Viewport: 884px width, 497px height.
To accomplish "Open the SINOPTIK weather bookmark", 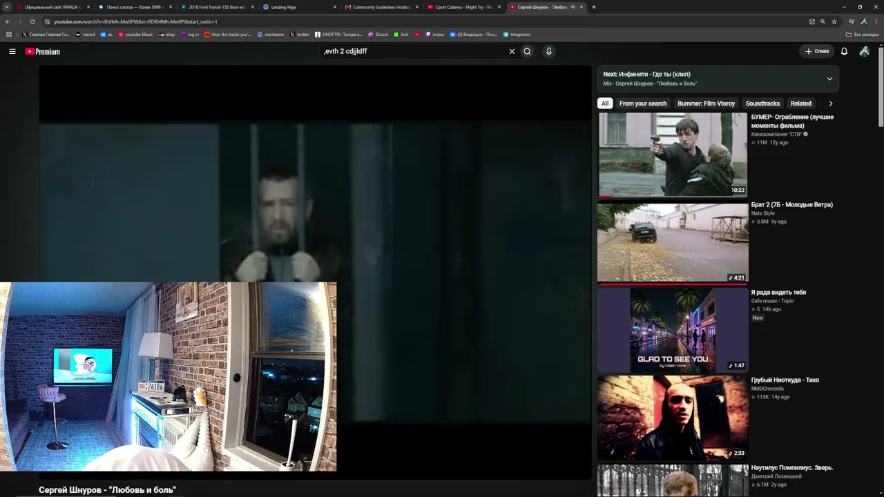I will pos(338,35).
